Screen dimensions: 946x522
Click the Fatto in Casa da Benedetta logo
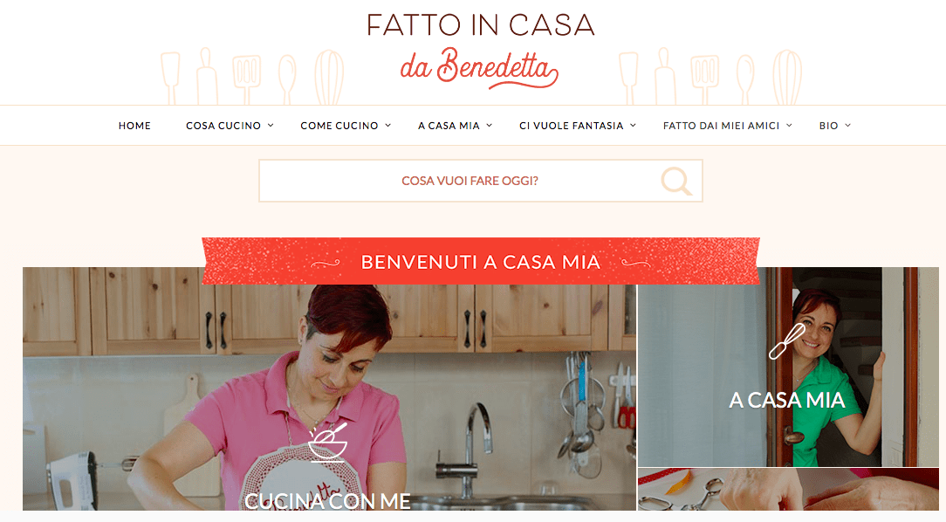coord(480,52)
